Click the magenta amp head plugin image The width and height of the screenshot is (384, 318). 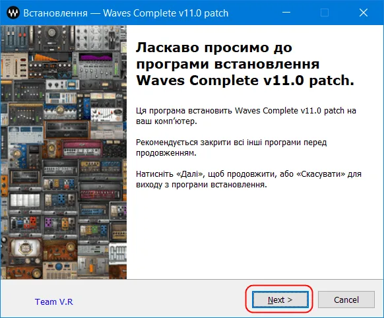click(82, 148)
